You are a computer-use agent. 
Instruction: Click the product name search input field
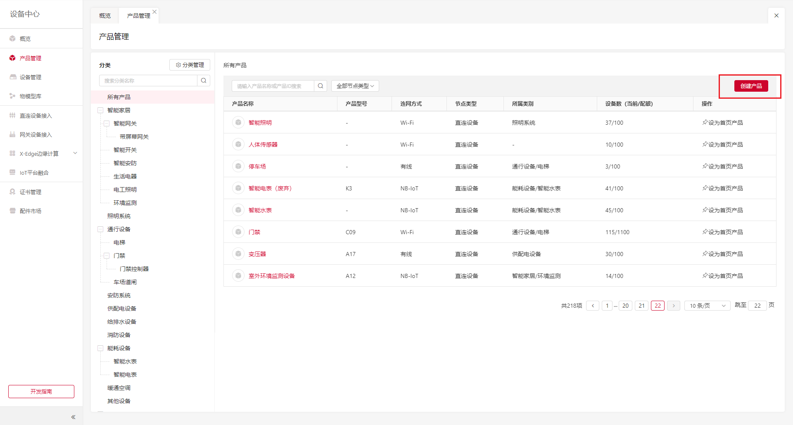[x=273, y=86]
